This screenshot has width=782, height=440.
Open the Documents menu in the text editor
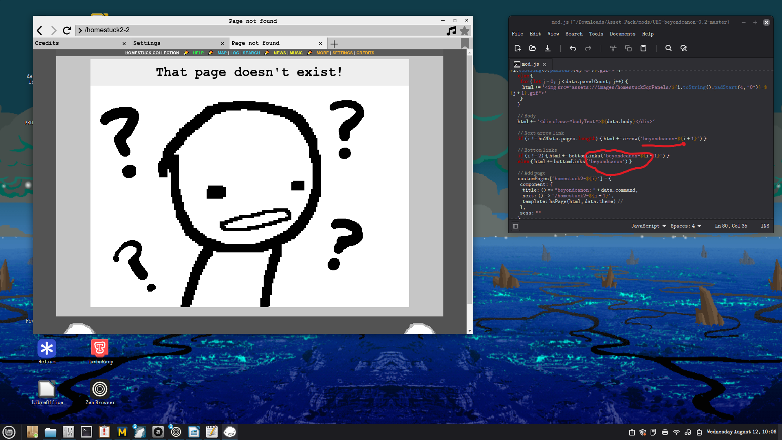623,34
